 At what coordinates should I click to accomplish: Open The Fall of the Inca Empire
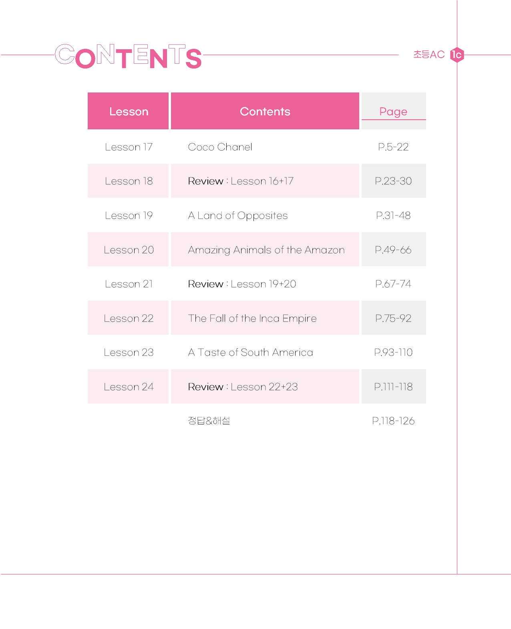pos(252,318)
